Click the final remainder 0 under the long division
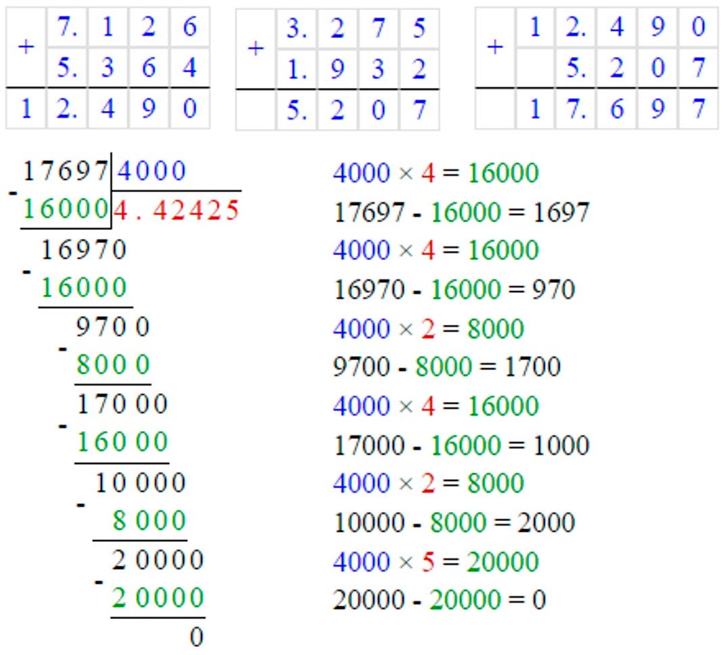This screenshot has height=655, width=723. coord(196,637)
